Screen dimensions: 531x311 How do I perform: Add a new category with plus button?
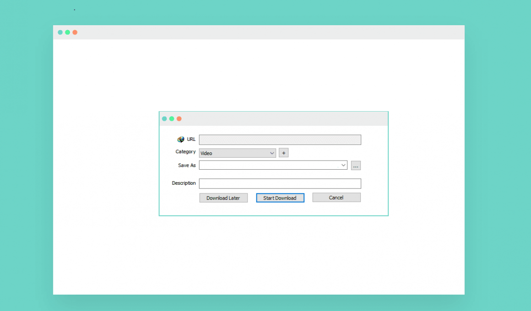tap(283, 153)
